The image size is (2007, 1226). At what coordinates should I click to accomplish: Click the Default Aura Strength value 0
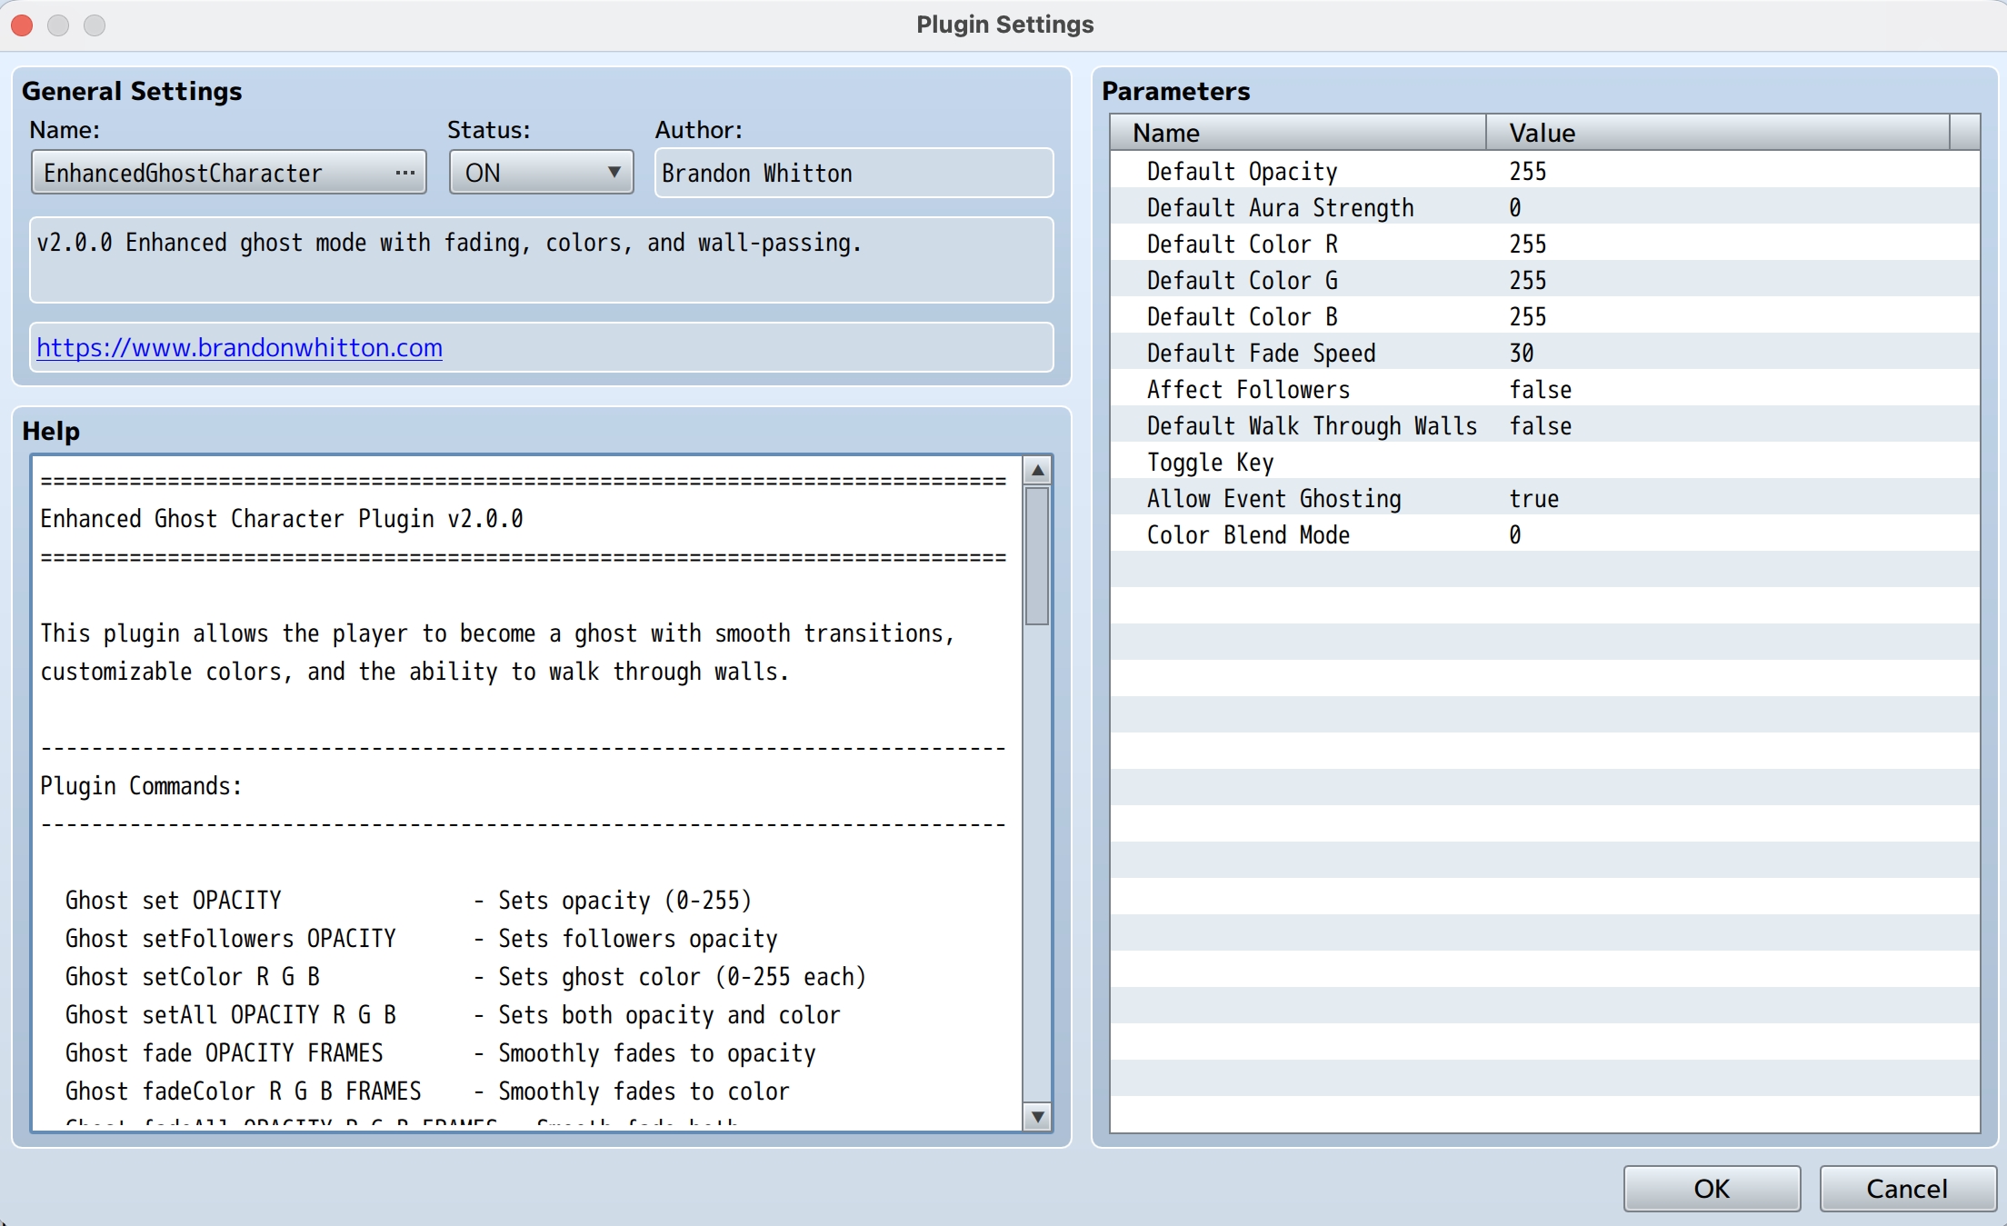click(1515, 207)
